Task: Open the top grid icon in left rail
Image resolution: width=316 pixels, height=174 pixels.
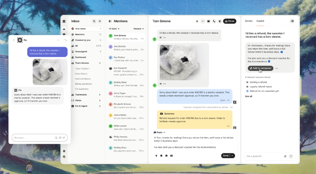Action: click(x=64, y=21)
